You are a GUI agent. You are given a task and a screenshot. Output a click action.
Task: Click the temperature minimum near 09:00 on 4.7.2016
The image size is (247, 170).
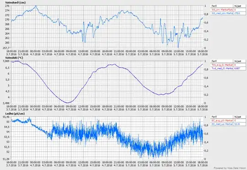67,103
